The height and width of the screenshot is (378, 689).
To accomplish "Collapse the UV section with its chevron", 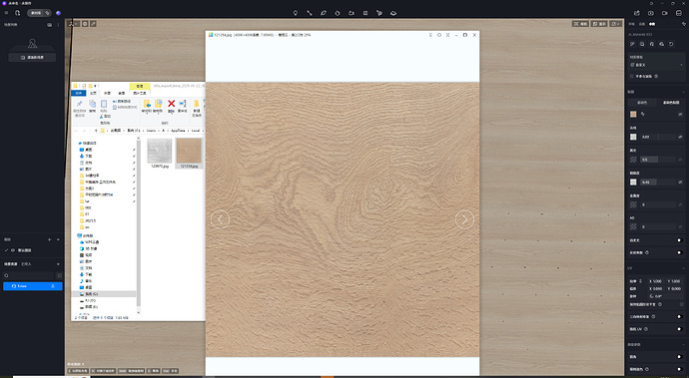I will pyautogui.click(x=684, y=268).
